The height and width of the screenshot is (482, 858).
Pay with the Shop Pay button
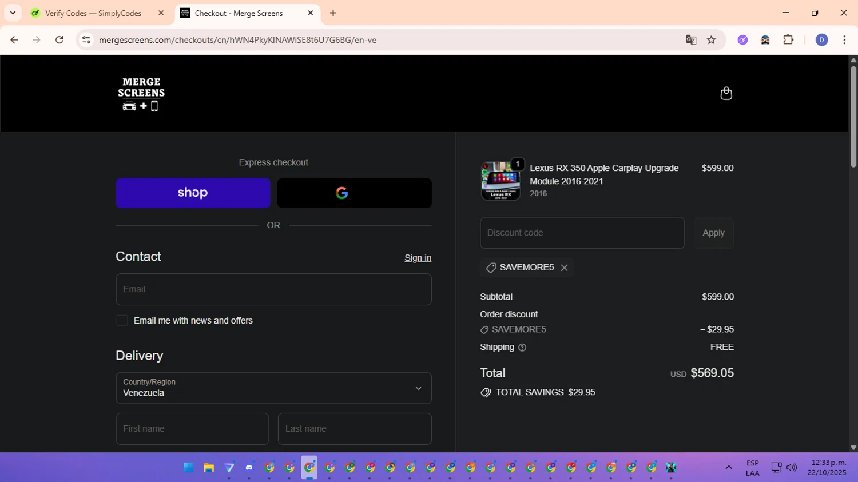tap(193, 193)
